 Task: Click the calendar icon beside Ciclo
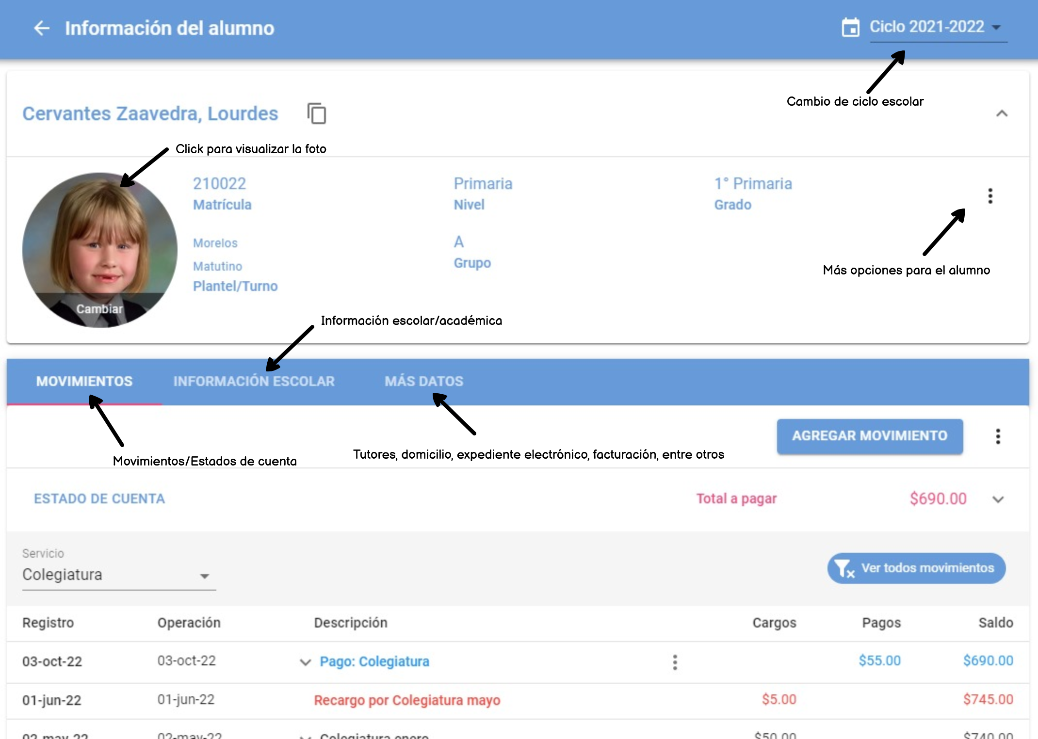850,28
